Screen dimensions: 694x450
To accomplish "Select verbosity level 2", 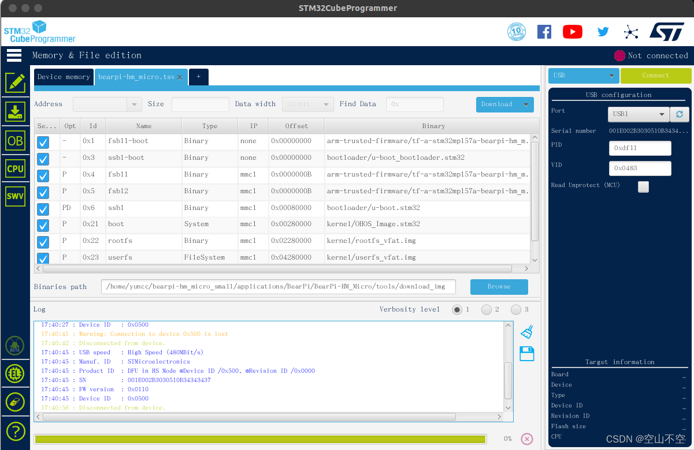I will coord(487,310).
